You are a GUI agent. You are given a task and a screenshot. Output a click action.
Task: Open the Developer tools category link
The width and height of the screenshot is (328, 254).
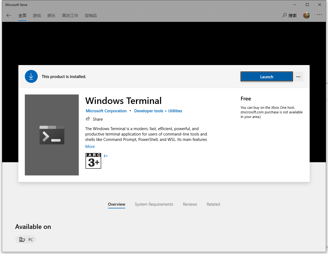tap(149, 111)
